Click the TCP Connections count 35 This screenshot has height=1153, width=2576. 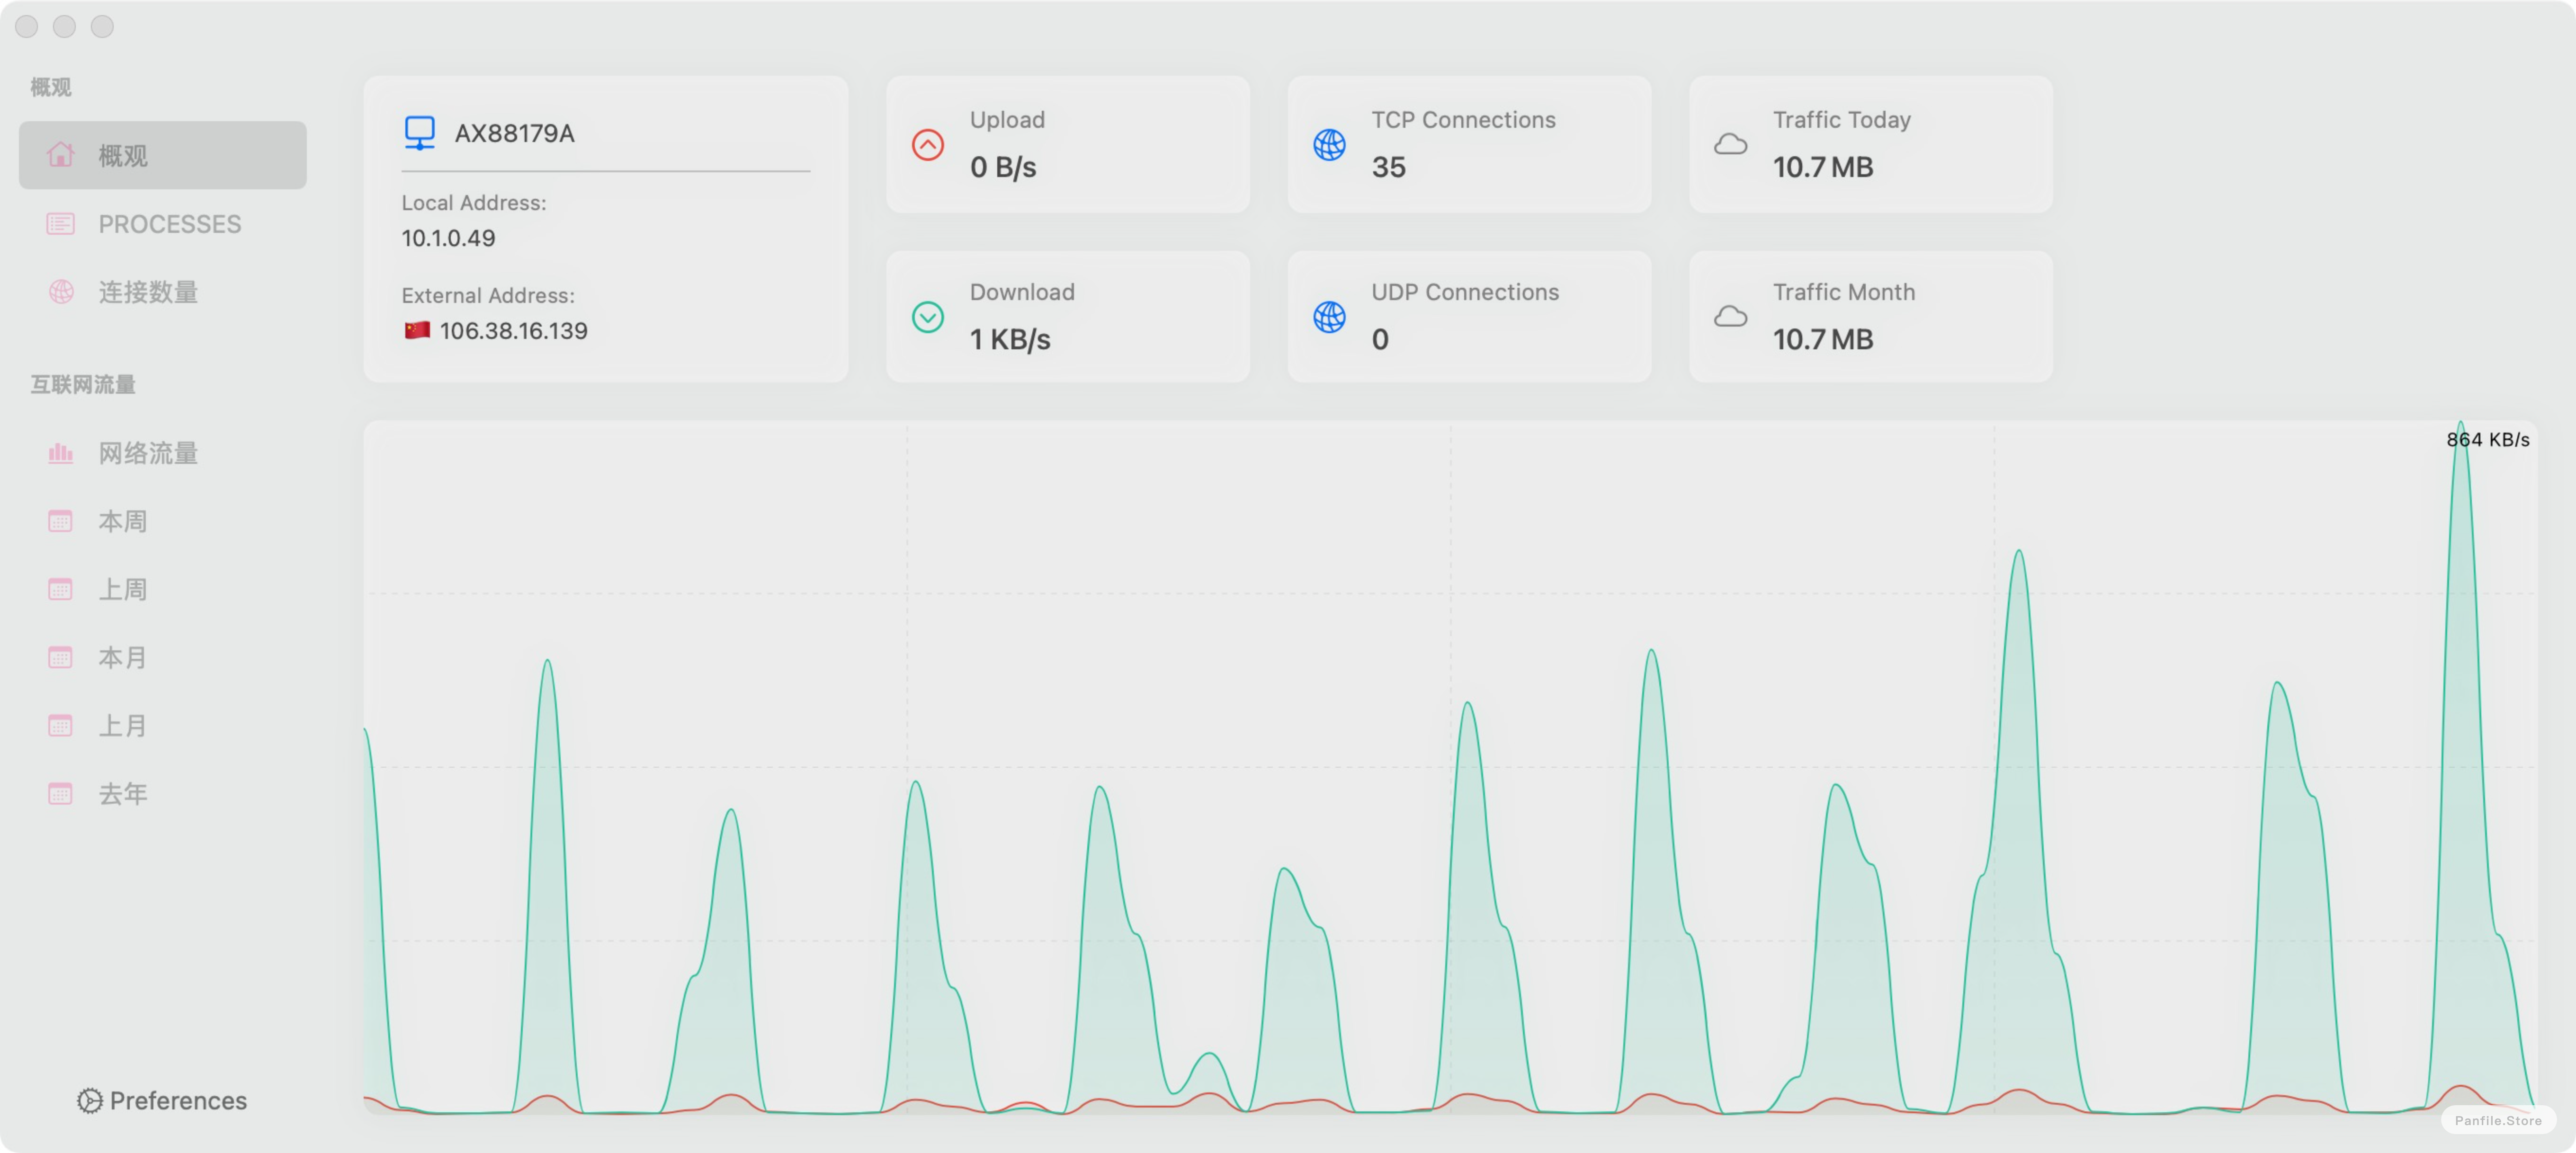click(x=1388, y=167)
